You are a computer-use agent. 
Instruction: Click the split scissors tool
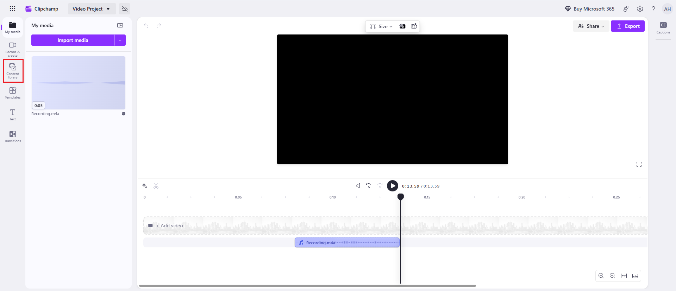click(156, 186)
